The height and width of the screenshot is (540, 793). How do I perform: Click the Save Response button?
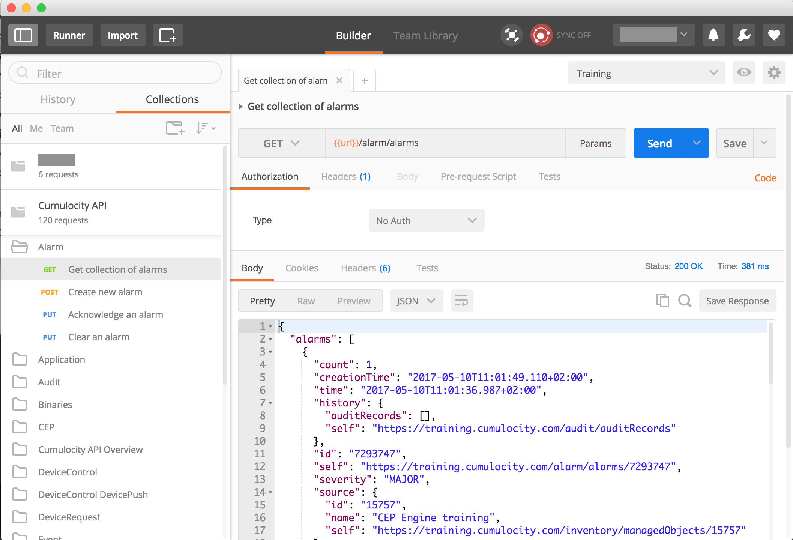[x=737, y=301]
